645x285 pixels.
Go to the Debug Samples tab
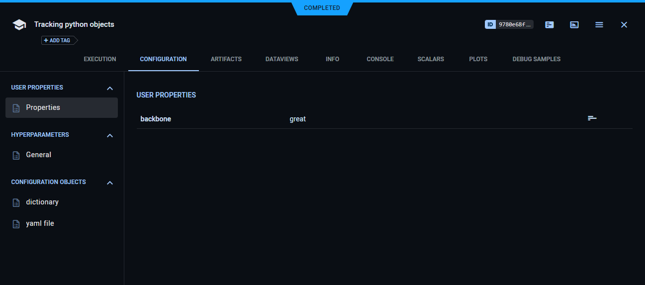click(x=536, y=59)
